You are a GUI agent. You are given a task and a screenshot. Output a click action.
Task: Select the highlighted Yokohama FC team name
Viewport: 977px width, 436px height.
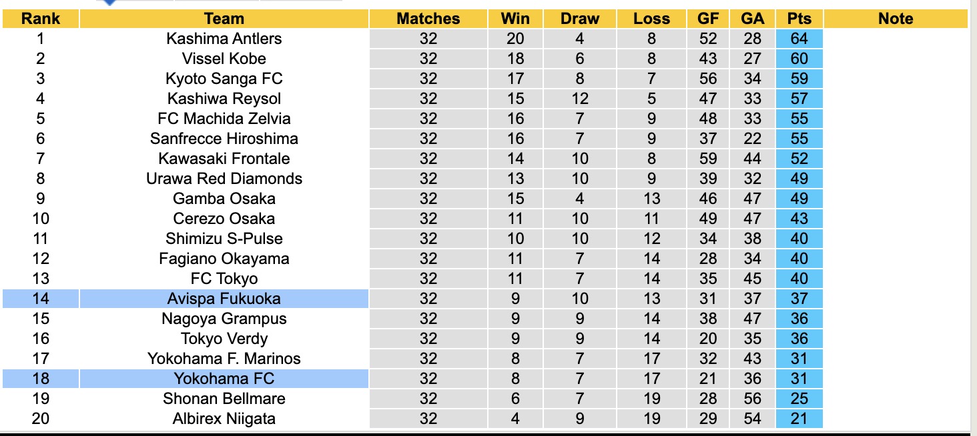[x=224, y=379]
